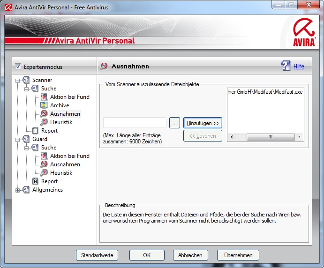Viewport: 324px width, 268px height.
Task: Click the Allgemeines node icon
Action: point(26,190)
